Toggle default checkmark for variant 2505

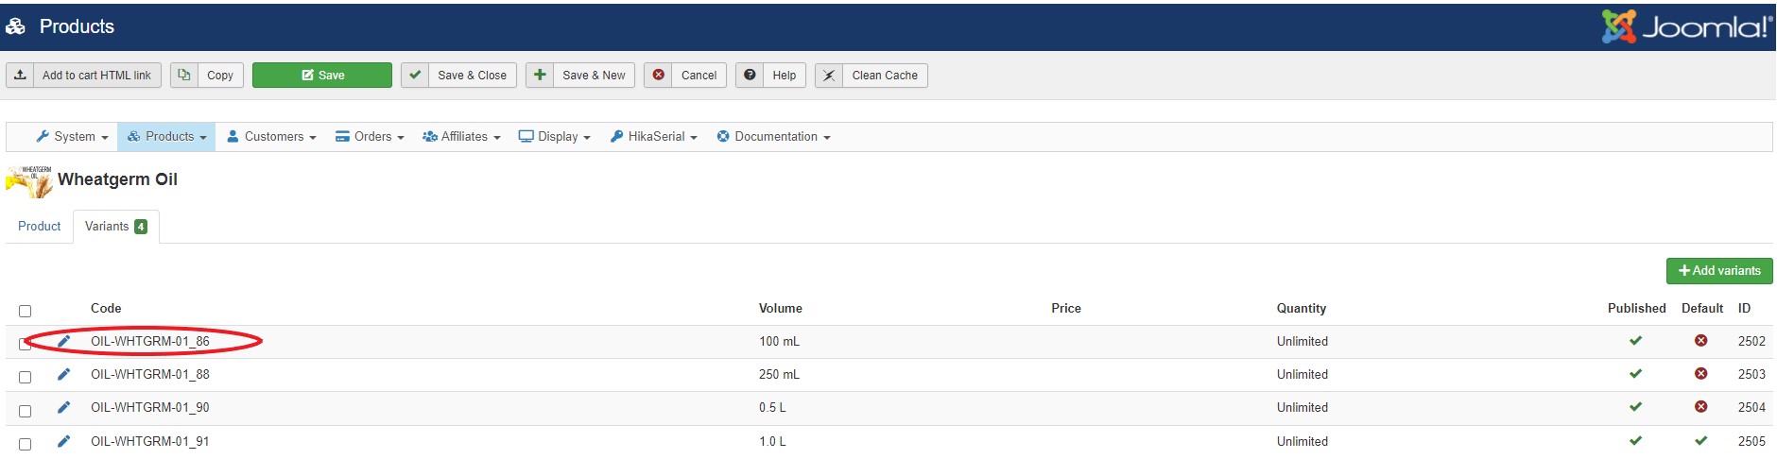coord(1701,441)
